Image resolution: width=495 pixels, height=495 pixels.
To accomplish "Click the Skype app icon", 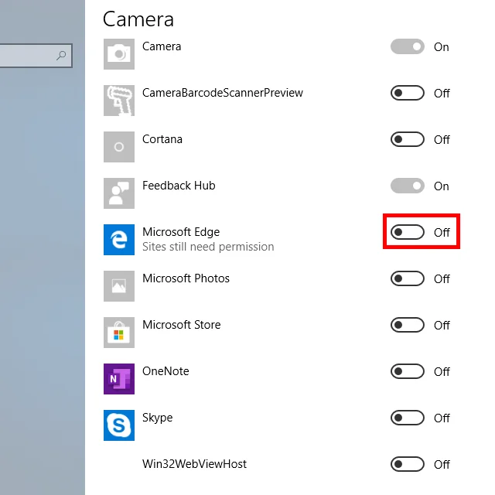I will click(x=119, y=425).
